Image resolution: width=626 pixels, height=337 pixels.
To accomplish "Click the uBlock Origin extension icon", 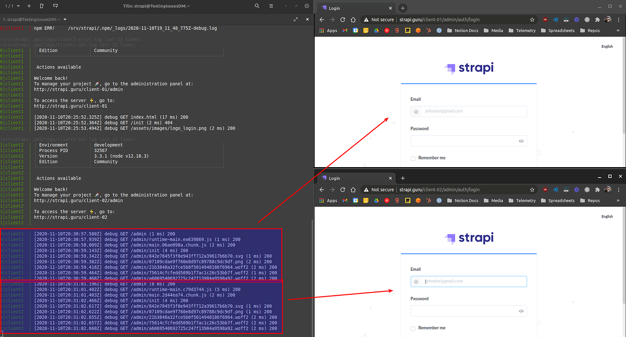I will (x=545, y=20).
